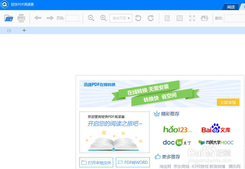Image resolution: width=245 pixels, height=169 pixels.
Task: Click the 腾讯网 link
Action: point(235,166)
